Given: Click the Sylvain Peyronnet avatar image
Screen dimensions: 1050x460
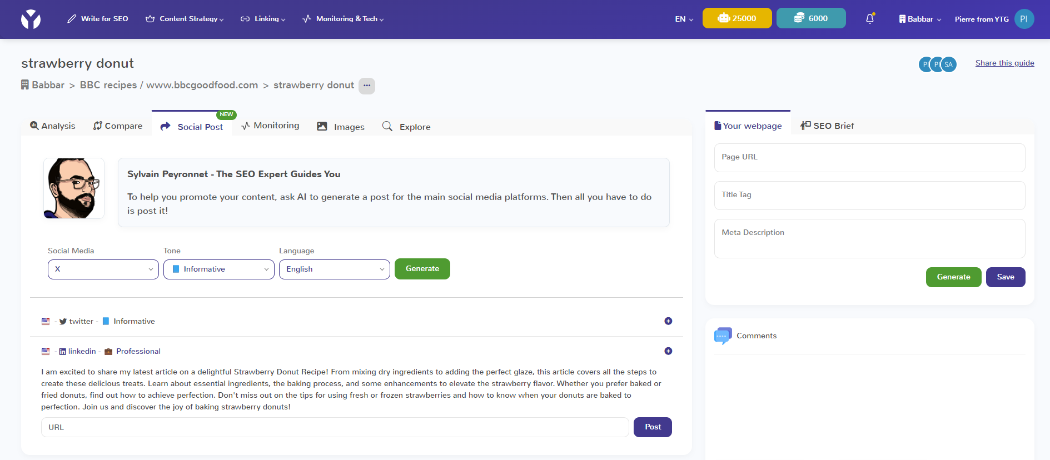Looking at the screenshot, I should click(74, 188).
